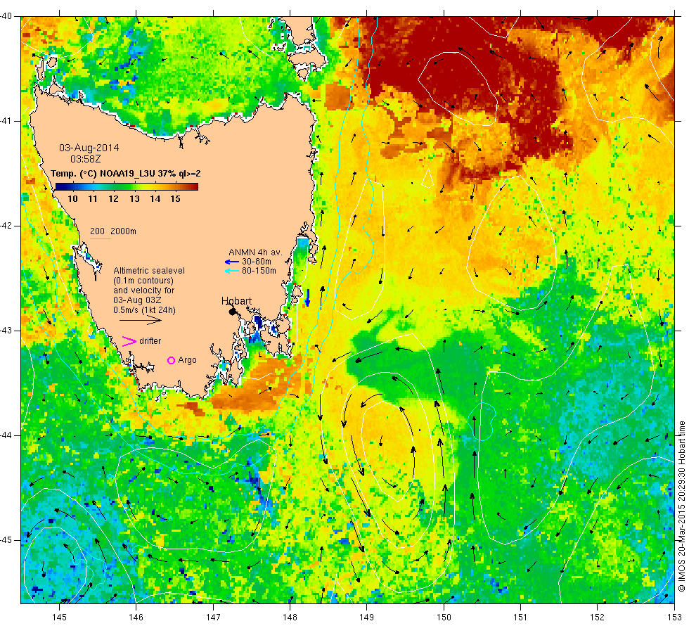Click the colorbar value 13
The width and height of the screenshot is (689, 633).
[134, 199]
